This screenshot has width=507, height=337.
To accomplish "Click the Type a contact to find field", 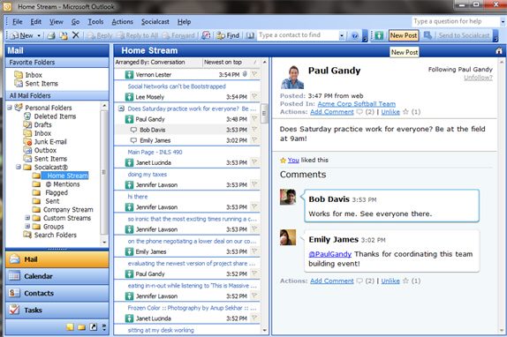I will (299, 35).
